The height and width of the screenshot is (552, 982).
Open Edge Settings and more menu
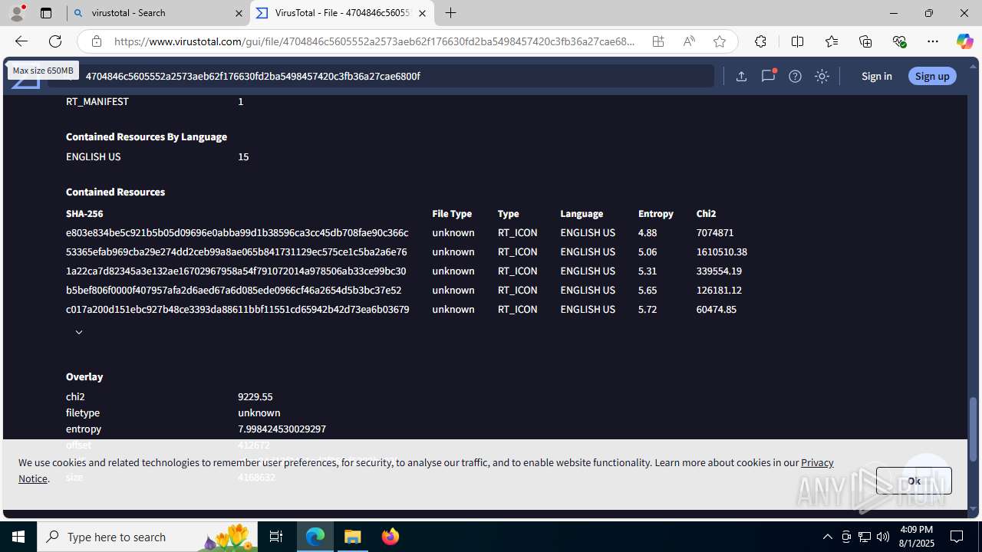pyautogui.click(x=933, y=41)
